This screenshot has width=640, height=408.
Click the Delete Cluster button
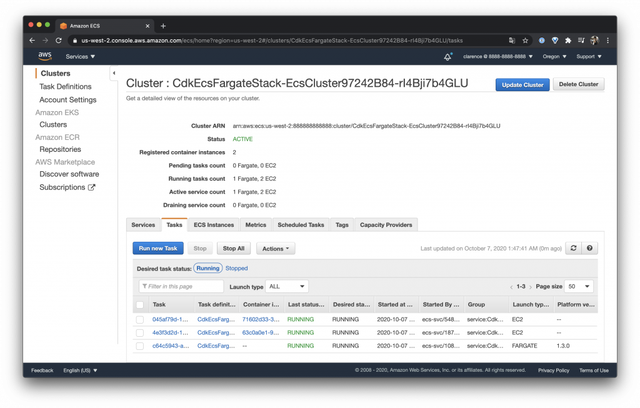[x=578, y=84]
